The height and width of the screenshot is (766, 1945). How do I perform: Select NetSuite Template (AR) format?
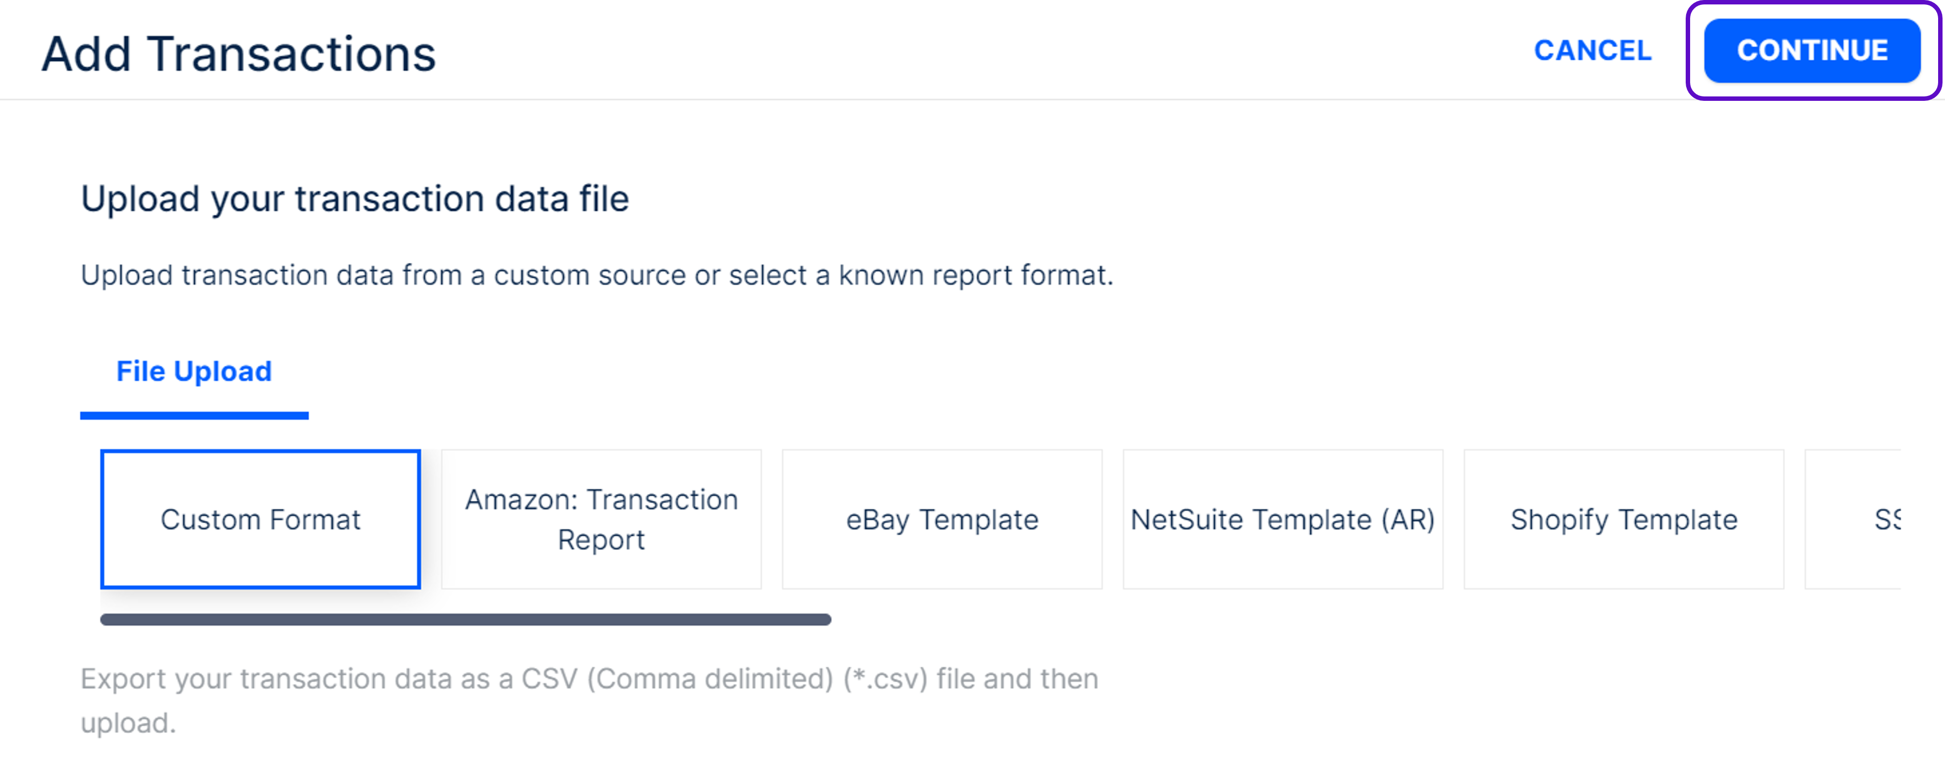[x=1282, y=519]
